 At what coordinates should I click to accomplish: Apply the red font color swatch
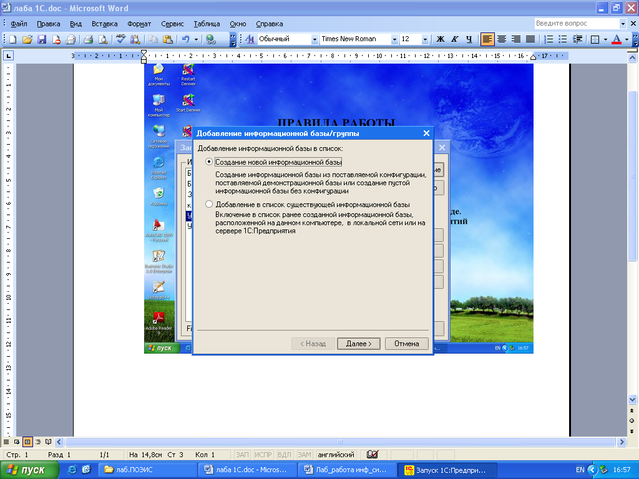point(617,39)
